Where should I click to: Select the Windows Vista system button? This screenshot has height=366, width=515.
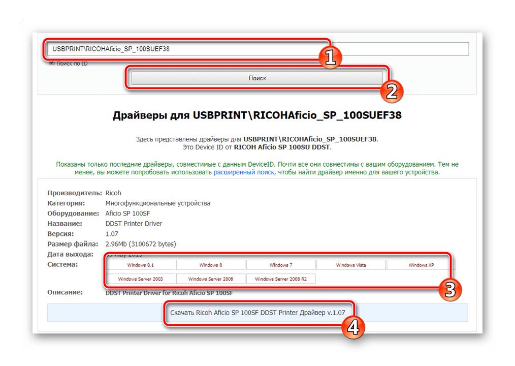click(351, 265)
